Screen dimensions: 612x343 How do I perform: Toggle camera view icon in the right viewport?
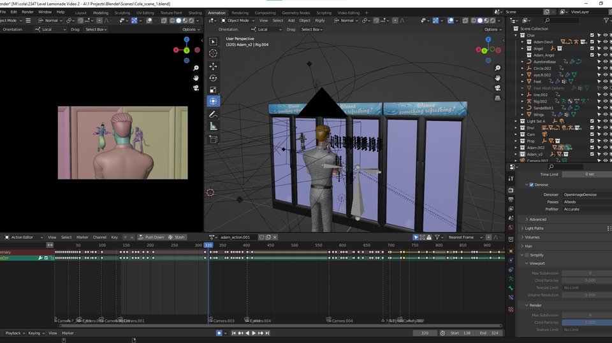coord(498,88)
